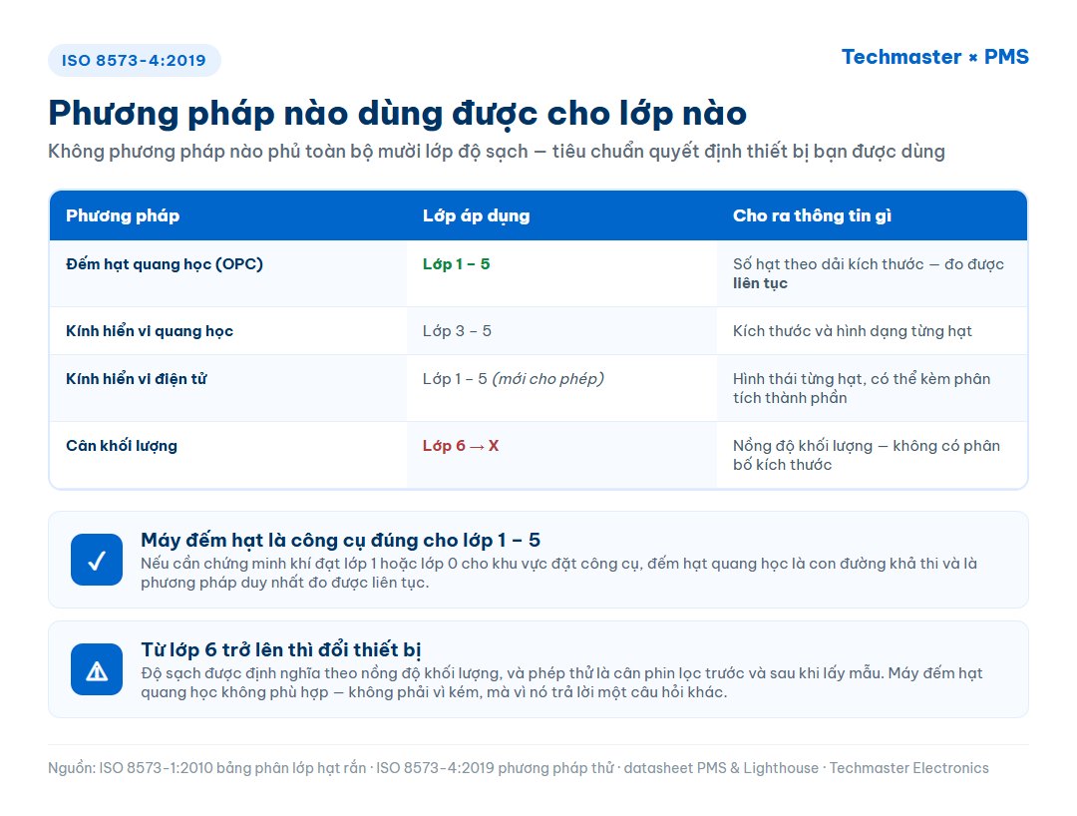1077x816 pixels.
Task: Click 'Kích thước và hình dạng từng hạt'
Action: coord(853,331)
